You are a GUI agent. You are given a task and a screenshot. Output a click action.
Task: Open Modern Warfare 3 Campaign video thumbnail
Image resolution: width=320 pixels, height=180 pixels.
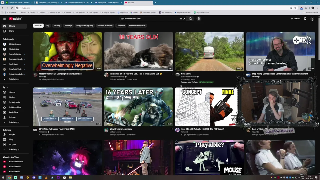(x=67, y=51)
